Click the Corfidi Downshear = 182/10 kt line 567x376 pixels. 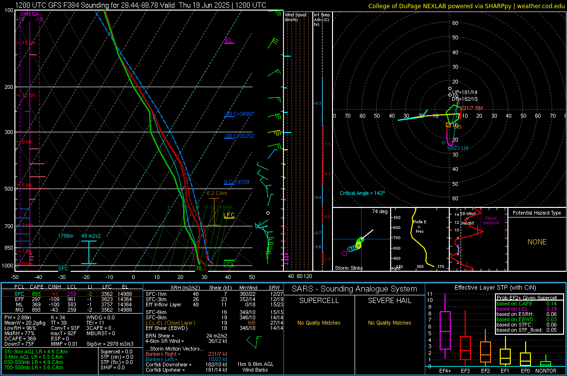pyautogui.click(x=186, y=364)
